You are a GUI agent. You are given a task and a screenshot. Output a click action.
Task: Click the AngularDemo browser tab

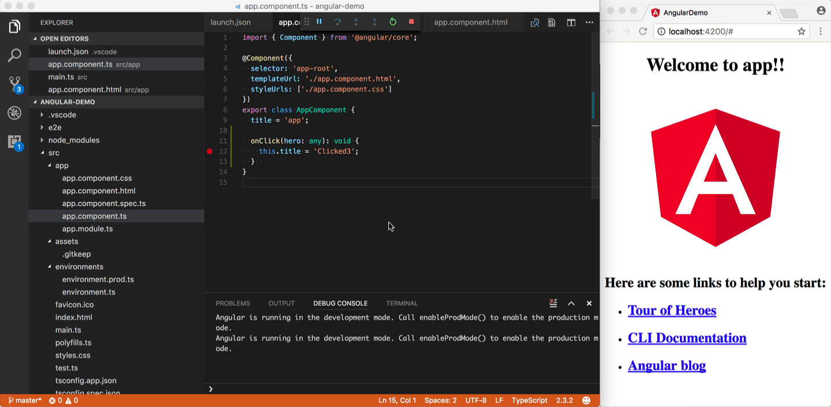[x=711, y=12]
